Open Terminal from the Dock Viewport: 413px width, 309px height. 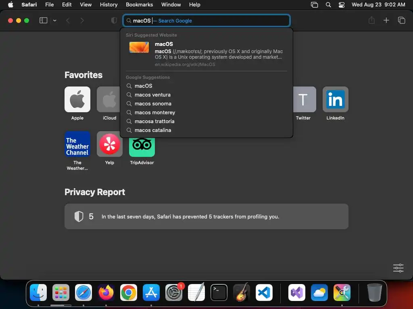pos(219,293)
